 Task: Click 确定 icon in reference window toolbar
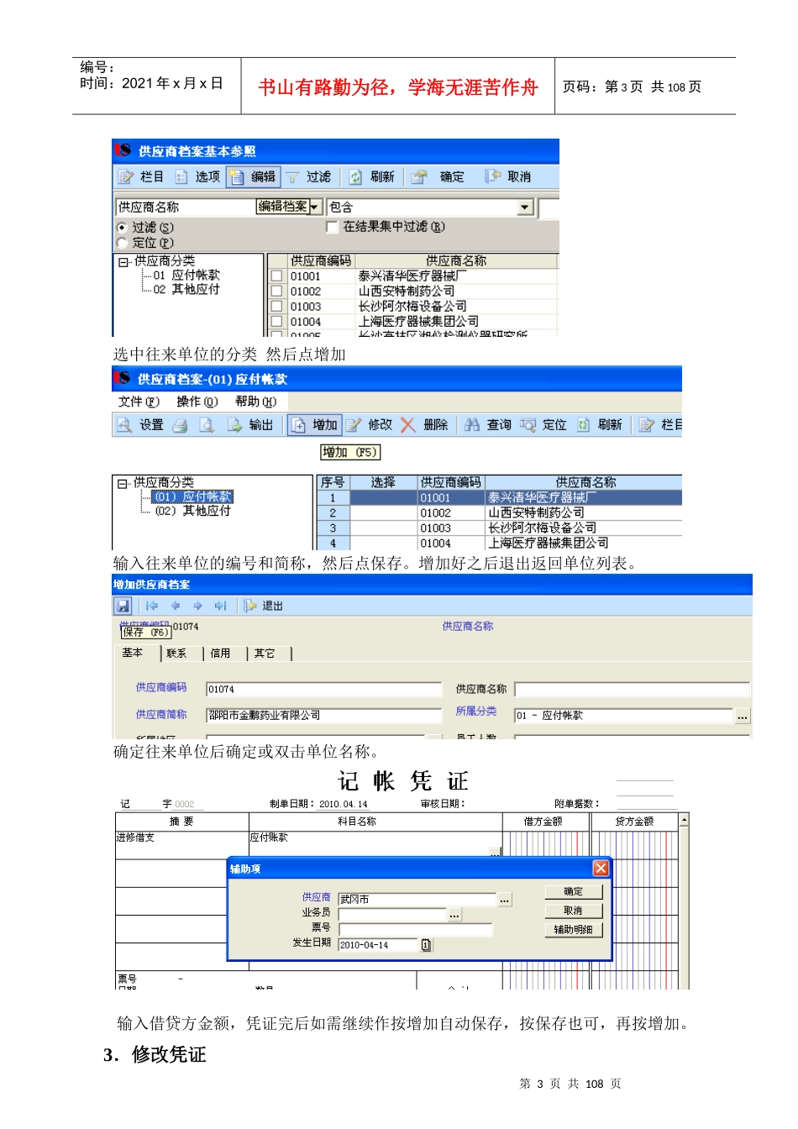coord(419,176)
